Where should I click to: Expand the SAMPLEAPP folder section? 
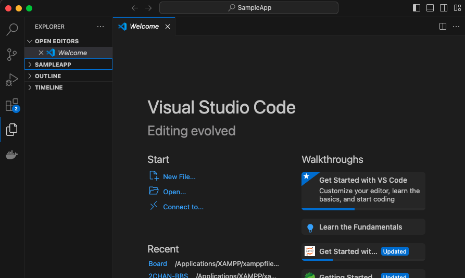(x=69, y=65)
